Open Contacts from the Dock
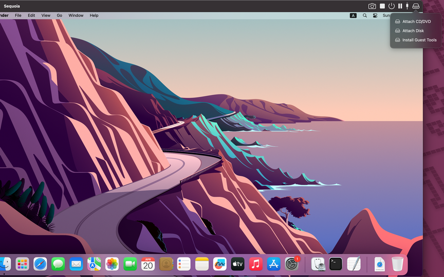This screenshot has width=444, height=277. click(x=166, y=264)
